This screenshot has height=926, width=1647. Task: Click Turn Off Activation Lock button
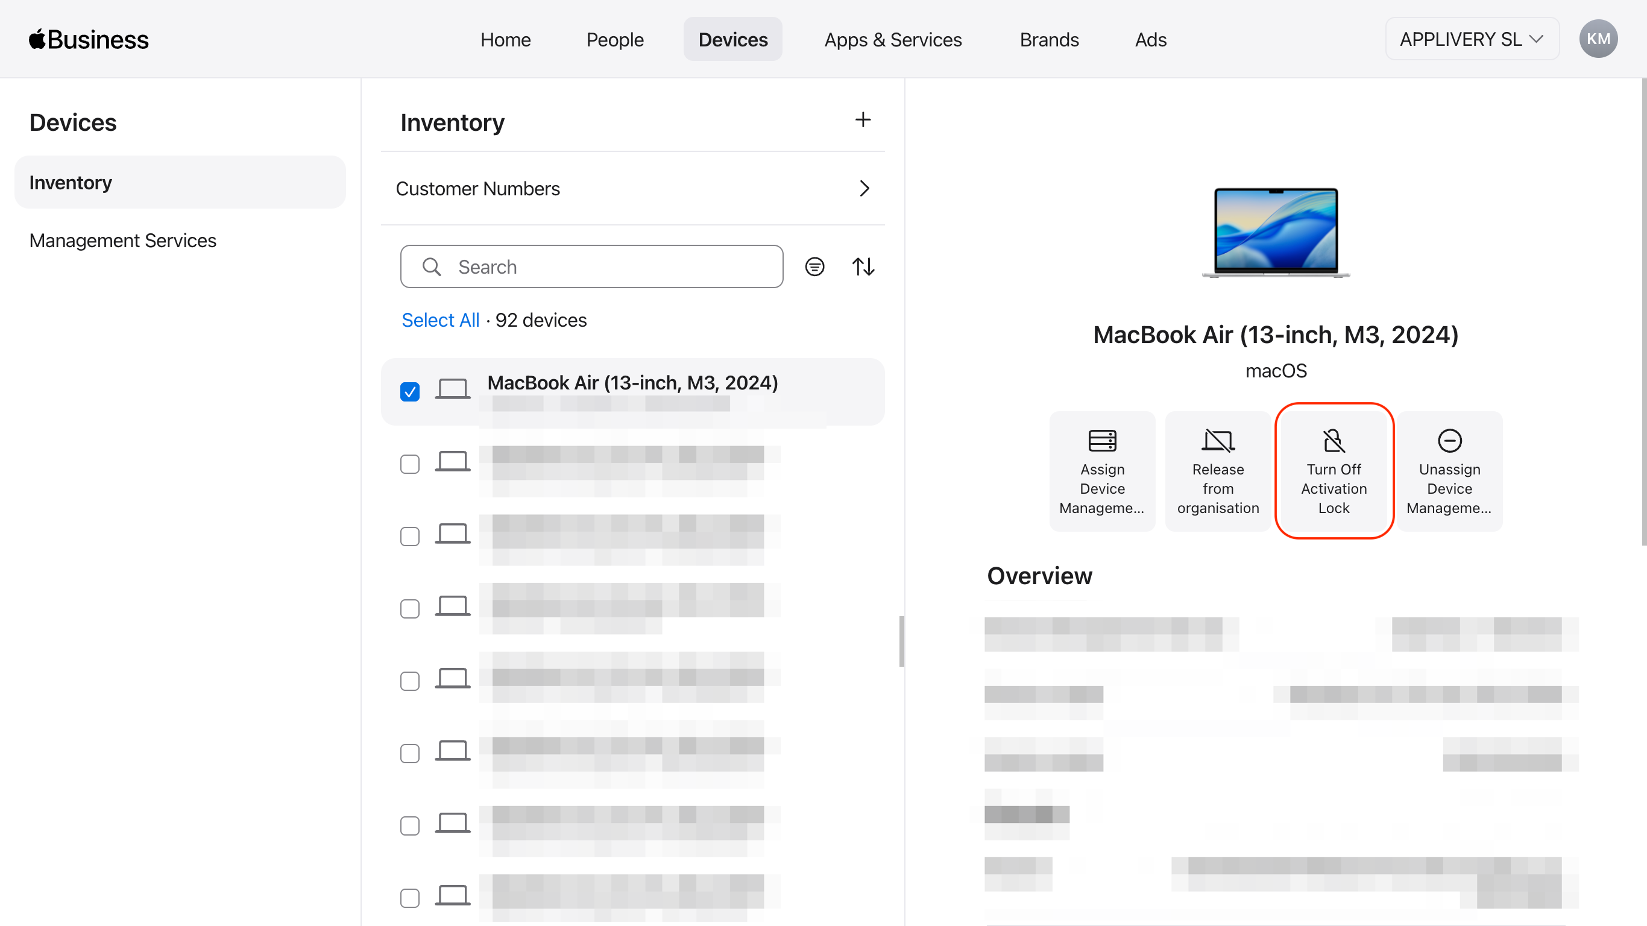click(1333, 471)
